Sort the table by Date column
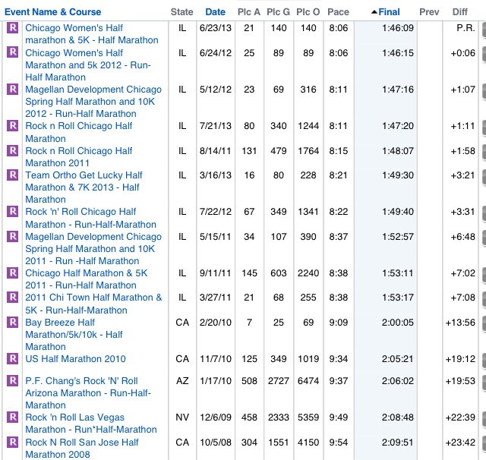The image size is (486, 460). pos(215,12)
